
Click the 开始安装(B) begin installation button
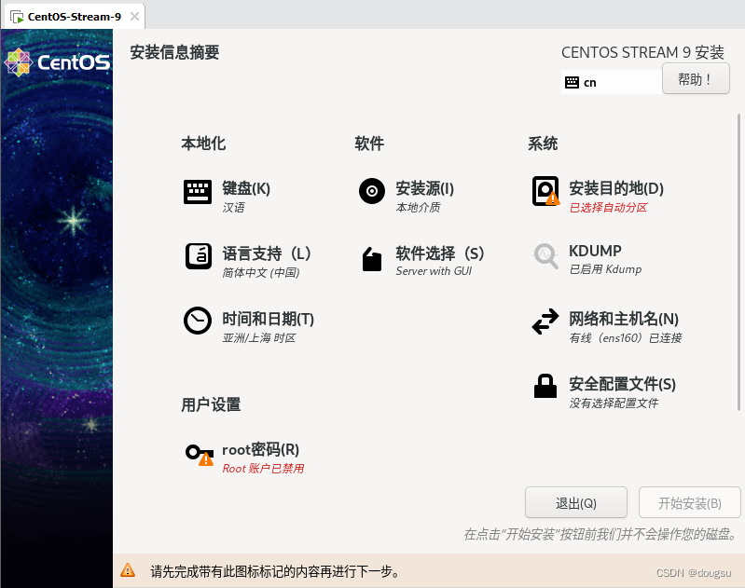click(x=689, y=502)
